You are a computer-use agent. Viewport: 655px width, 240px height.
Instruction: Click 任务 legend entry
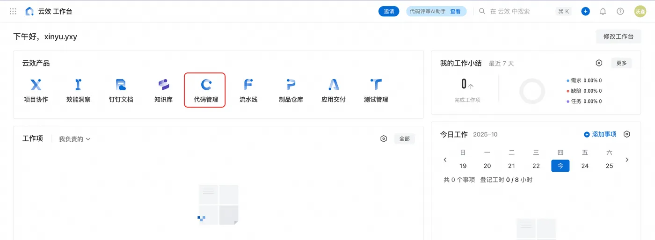pos(584,101)
